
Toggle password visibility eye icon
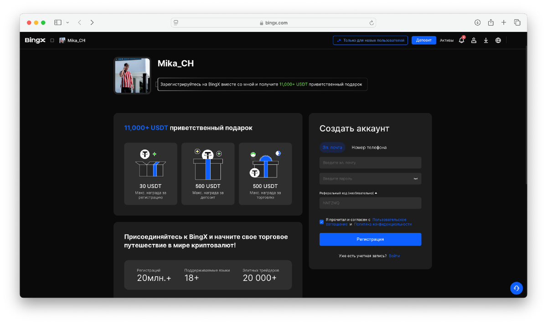coord(416,179)
